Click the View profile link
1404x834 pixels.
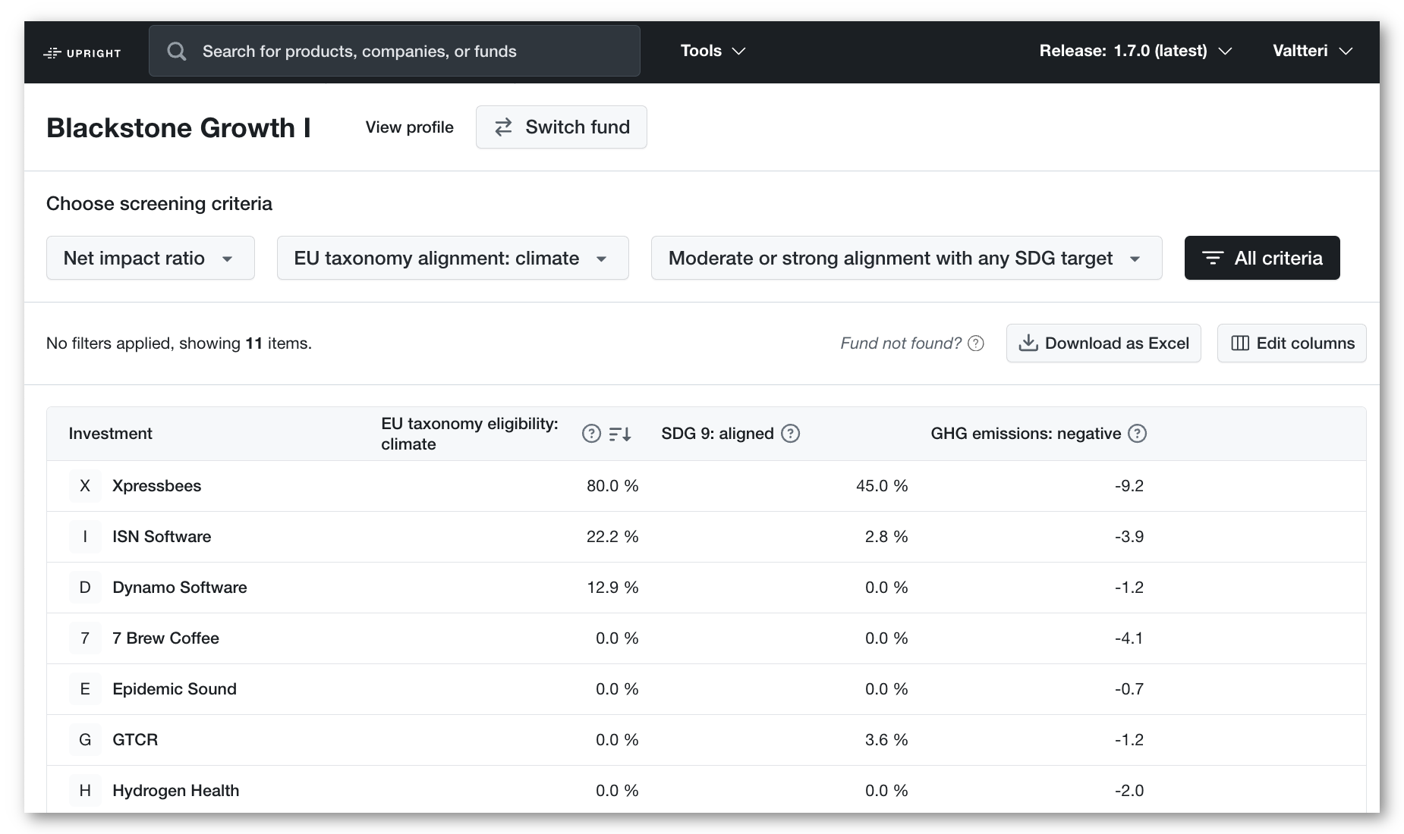[x=410, y=127]
